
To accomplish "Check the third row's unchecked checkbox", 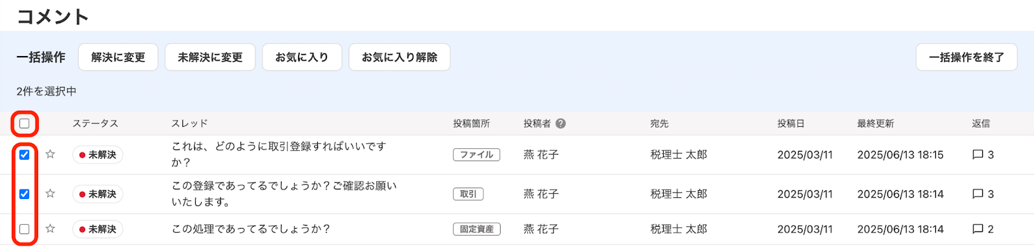I will point(25,229).
